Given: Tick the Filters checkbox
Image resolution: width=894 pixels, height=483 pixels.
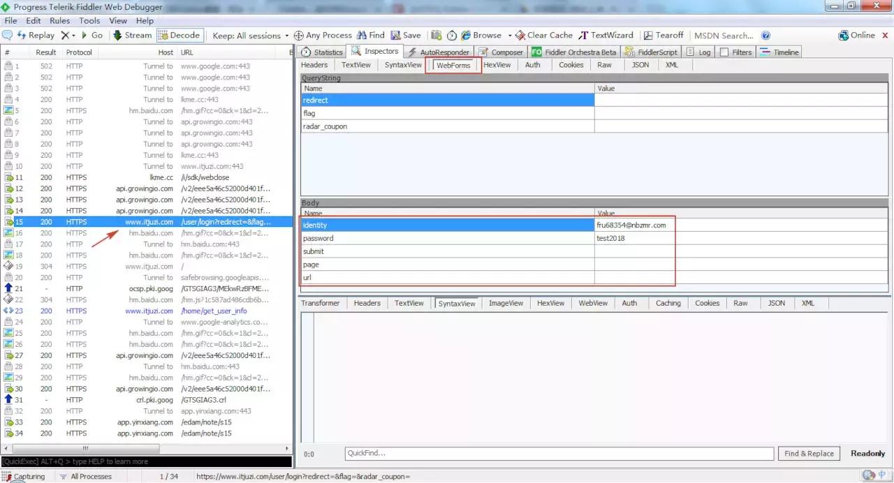Looking at the screenshot, I should (724, 52).
